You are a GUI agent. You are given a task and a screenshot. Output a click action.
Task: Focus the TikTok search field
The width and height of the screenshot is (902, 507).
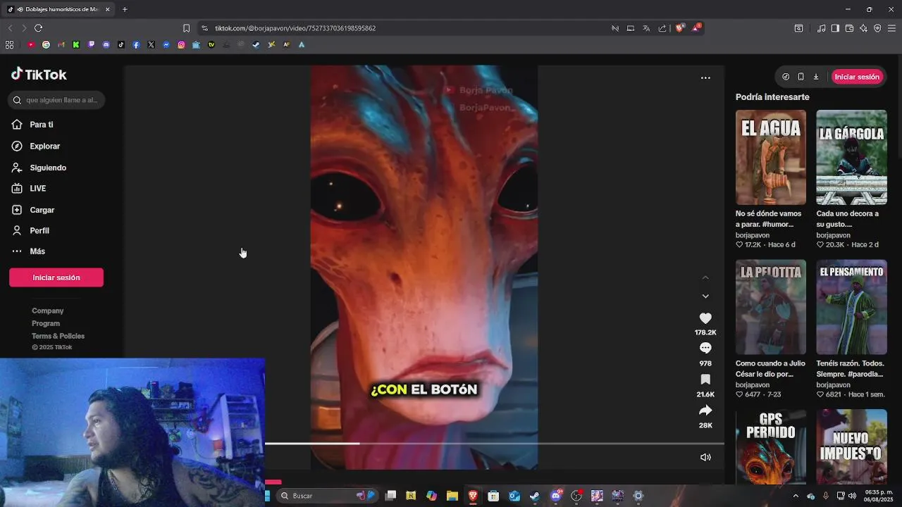pyautogui.click(x=56, y=100)
